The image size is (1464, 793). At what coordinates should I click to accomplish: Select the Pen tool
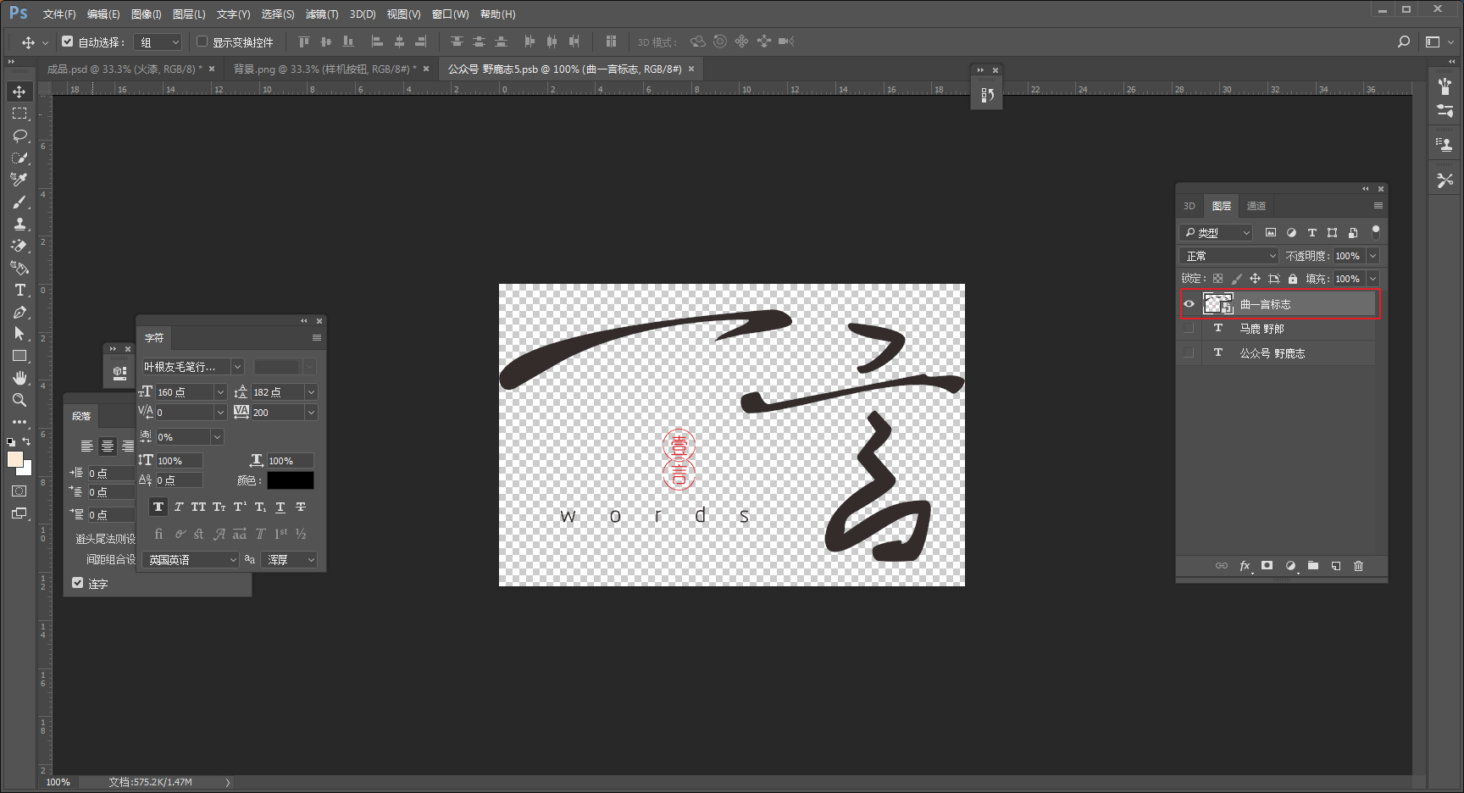tap(19, 312)
